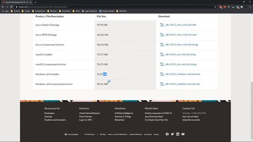Open Oracle's Facebook page icon
This screenshot has height=142, width=253.
pyautogui.click(x=167, y=134)
